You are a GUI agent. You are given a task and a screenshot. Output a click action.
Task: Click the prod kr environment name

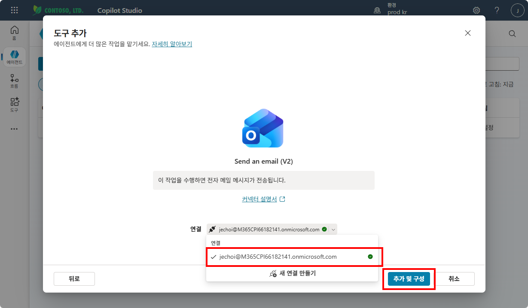[397, 12]
